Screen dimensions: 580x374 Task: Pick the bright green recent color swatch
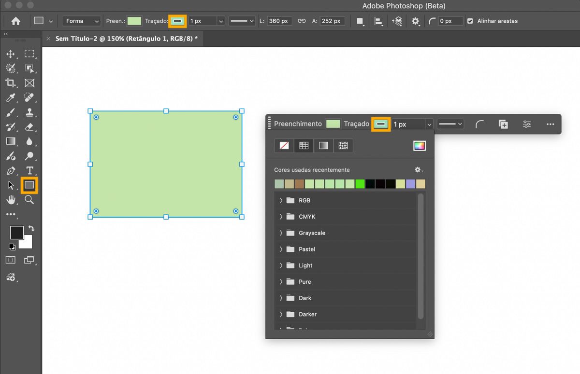pos(360,184)
